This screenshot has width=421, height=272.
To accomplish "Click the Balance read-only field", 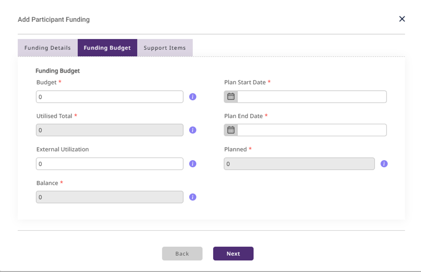I will 110,197.
